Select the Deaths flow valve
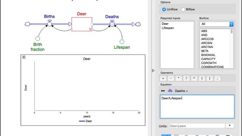 point(112,24)
